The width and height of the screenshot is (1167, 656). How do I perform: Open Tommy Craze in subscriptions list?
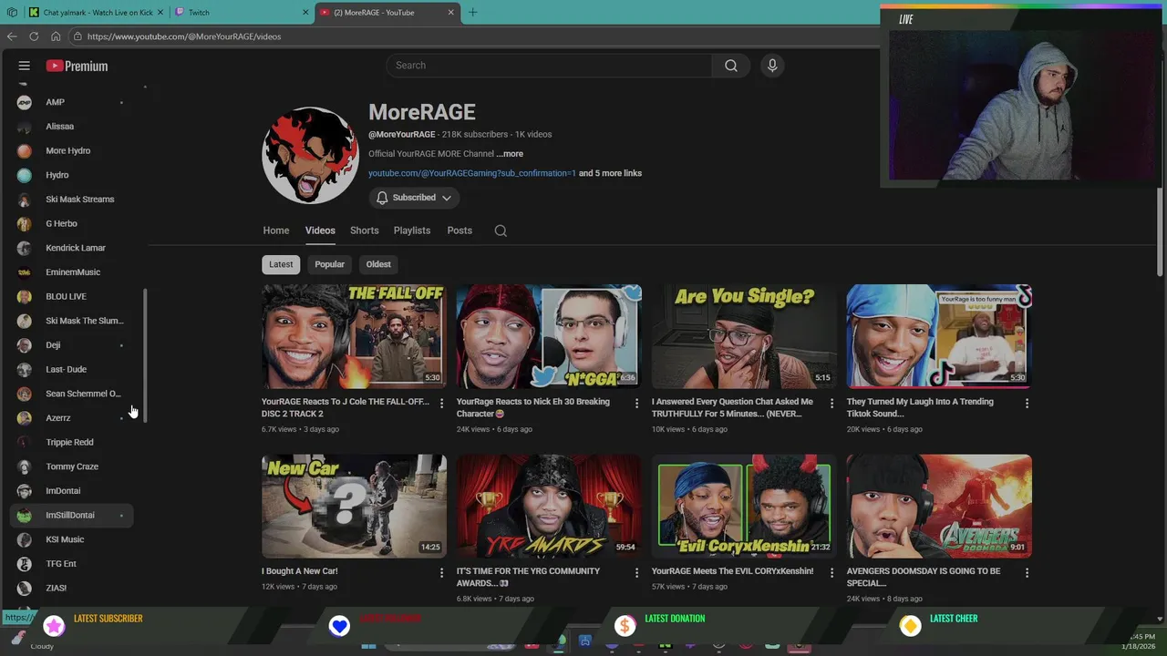pos(71,466)
